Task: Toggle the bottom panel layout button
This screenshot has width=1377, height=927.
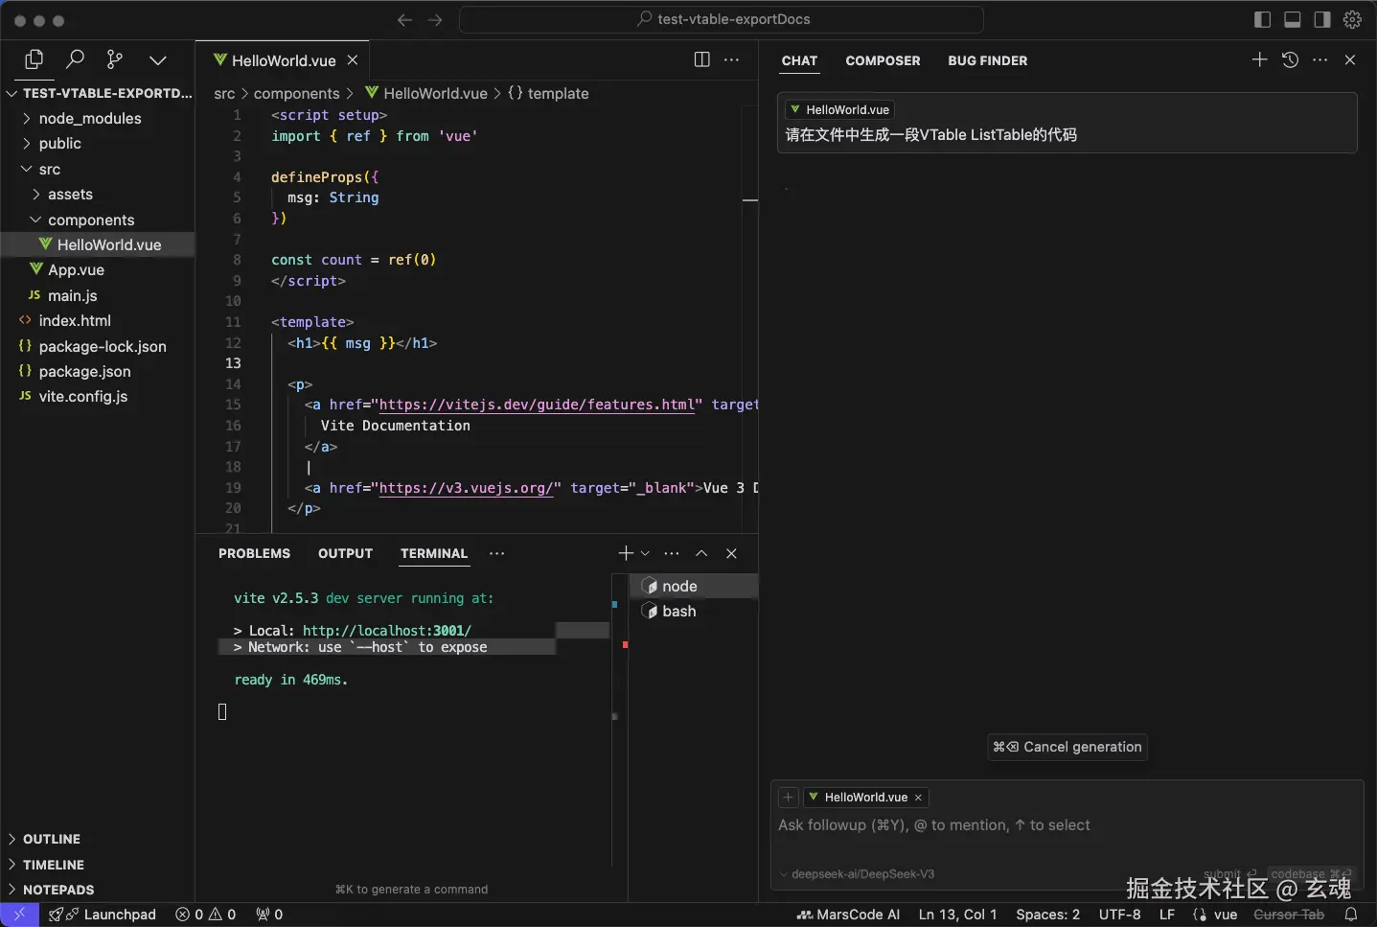Action: point(1292,19)
